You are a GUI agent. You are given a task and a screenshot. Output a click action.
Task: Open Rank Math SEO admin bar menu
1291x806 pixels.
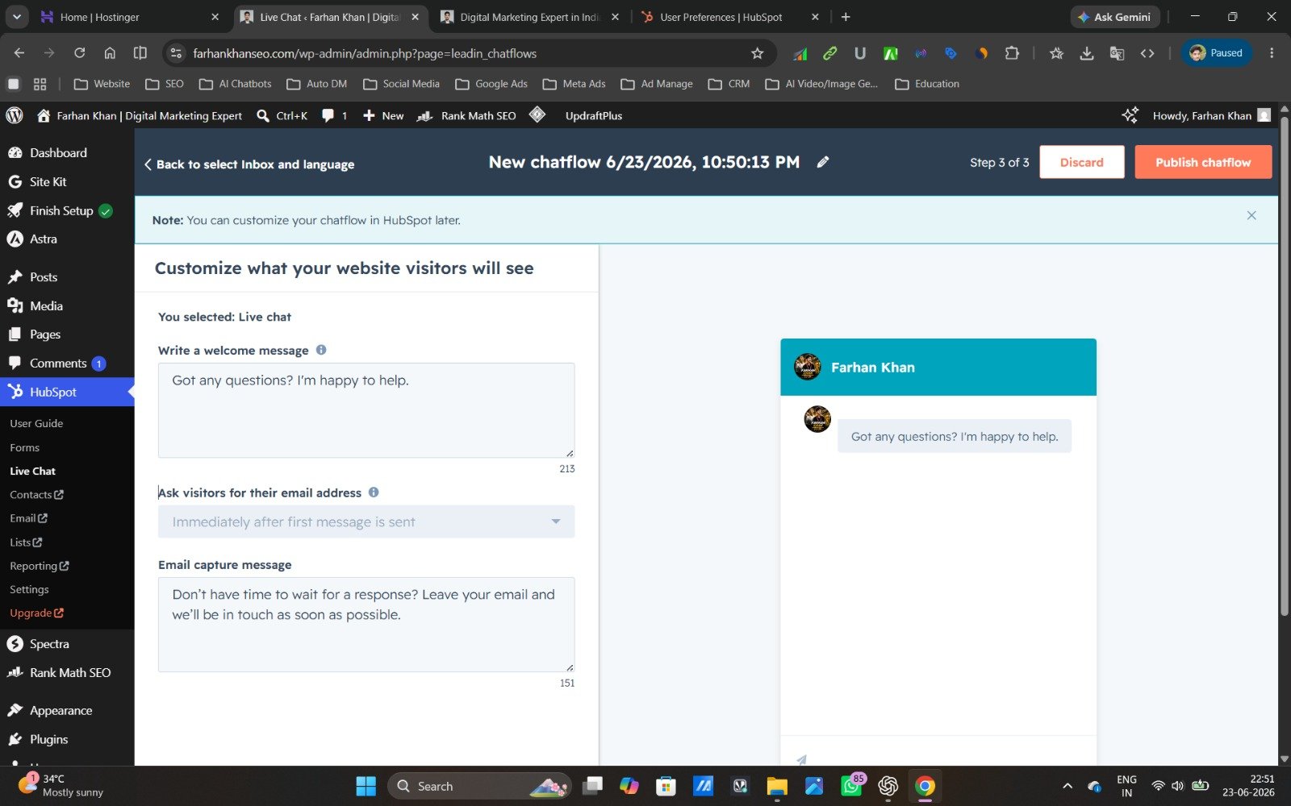pyautogui.click(x=466, y=115)
